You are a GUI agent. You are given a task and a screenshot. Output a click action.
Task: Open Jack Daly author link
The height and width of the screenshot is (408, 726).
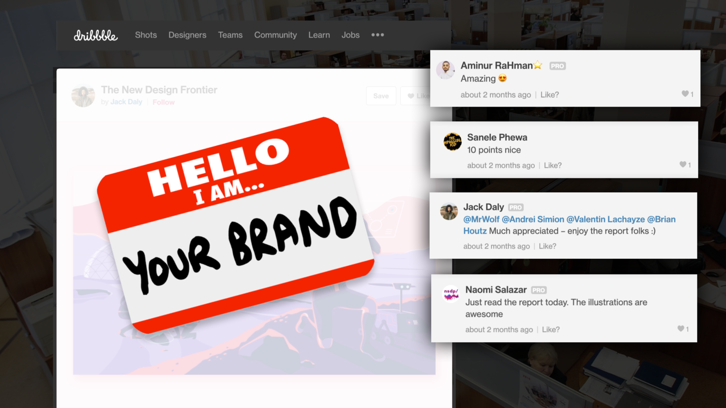coord(126,102)
